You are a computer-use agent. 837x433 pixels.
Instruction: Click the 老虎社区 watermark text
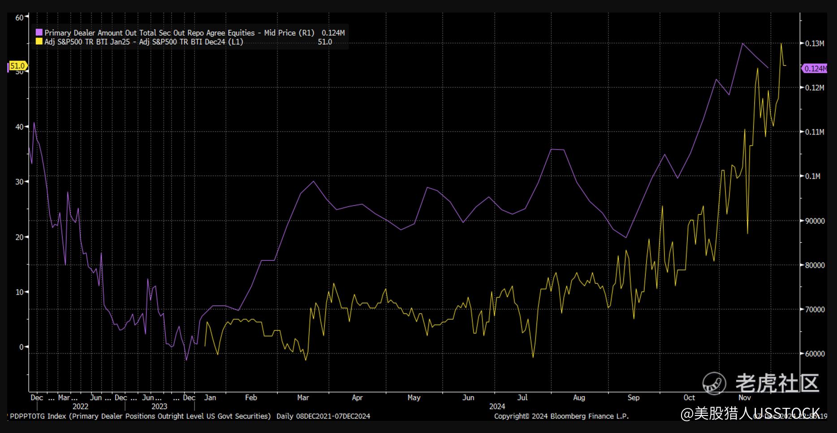(x=777, y=383)
